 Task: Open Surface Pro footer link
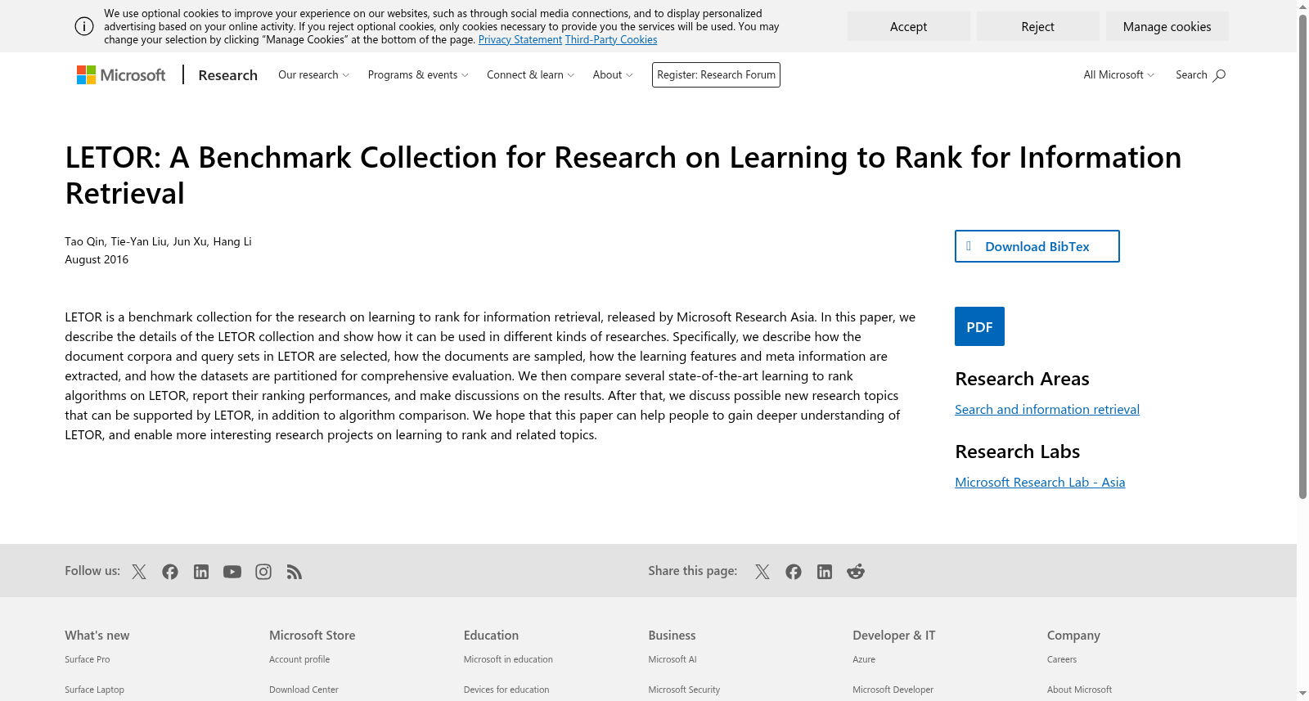tap(88, 659)
